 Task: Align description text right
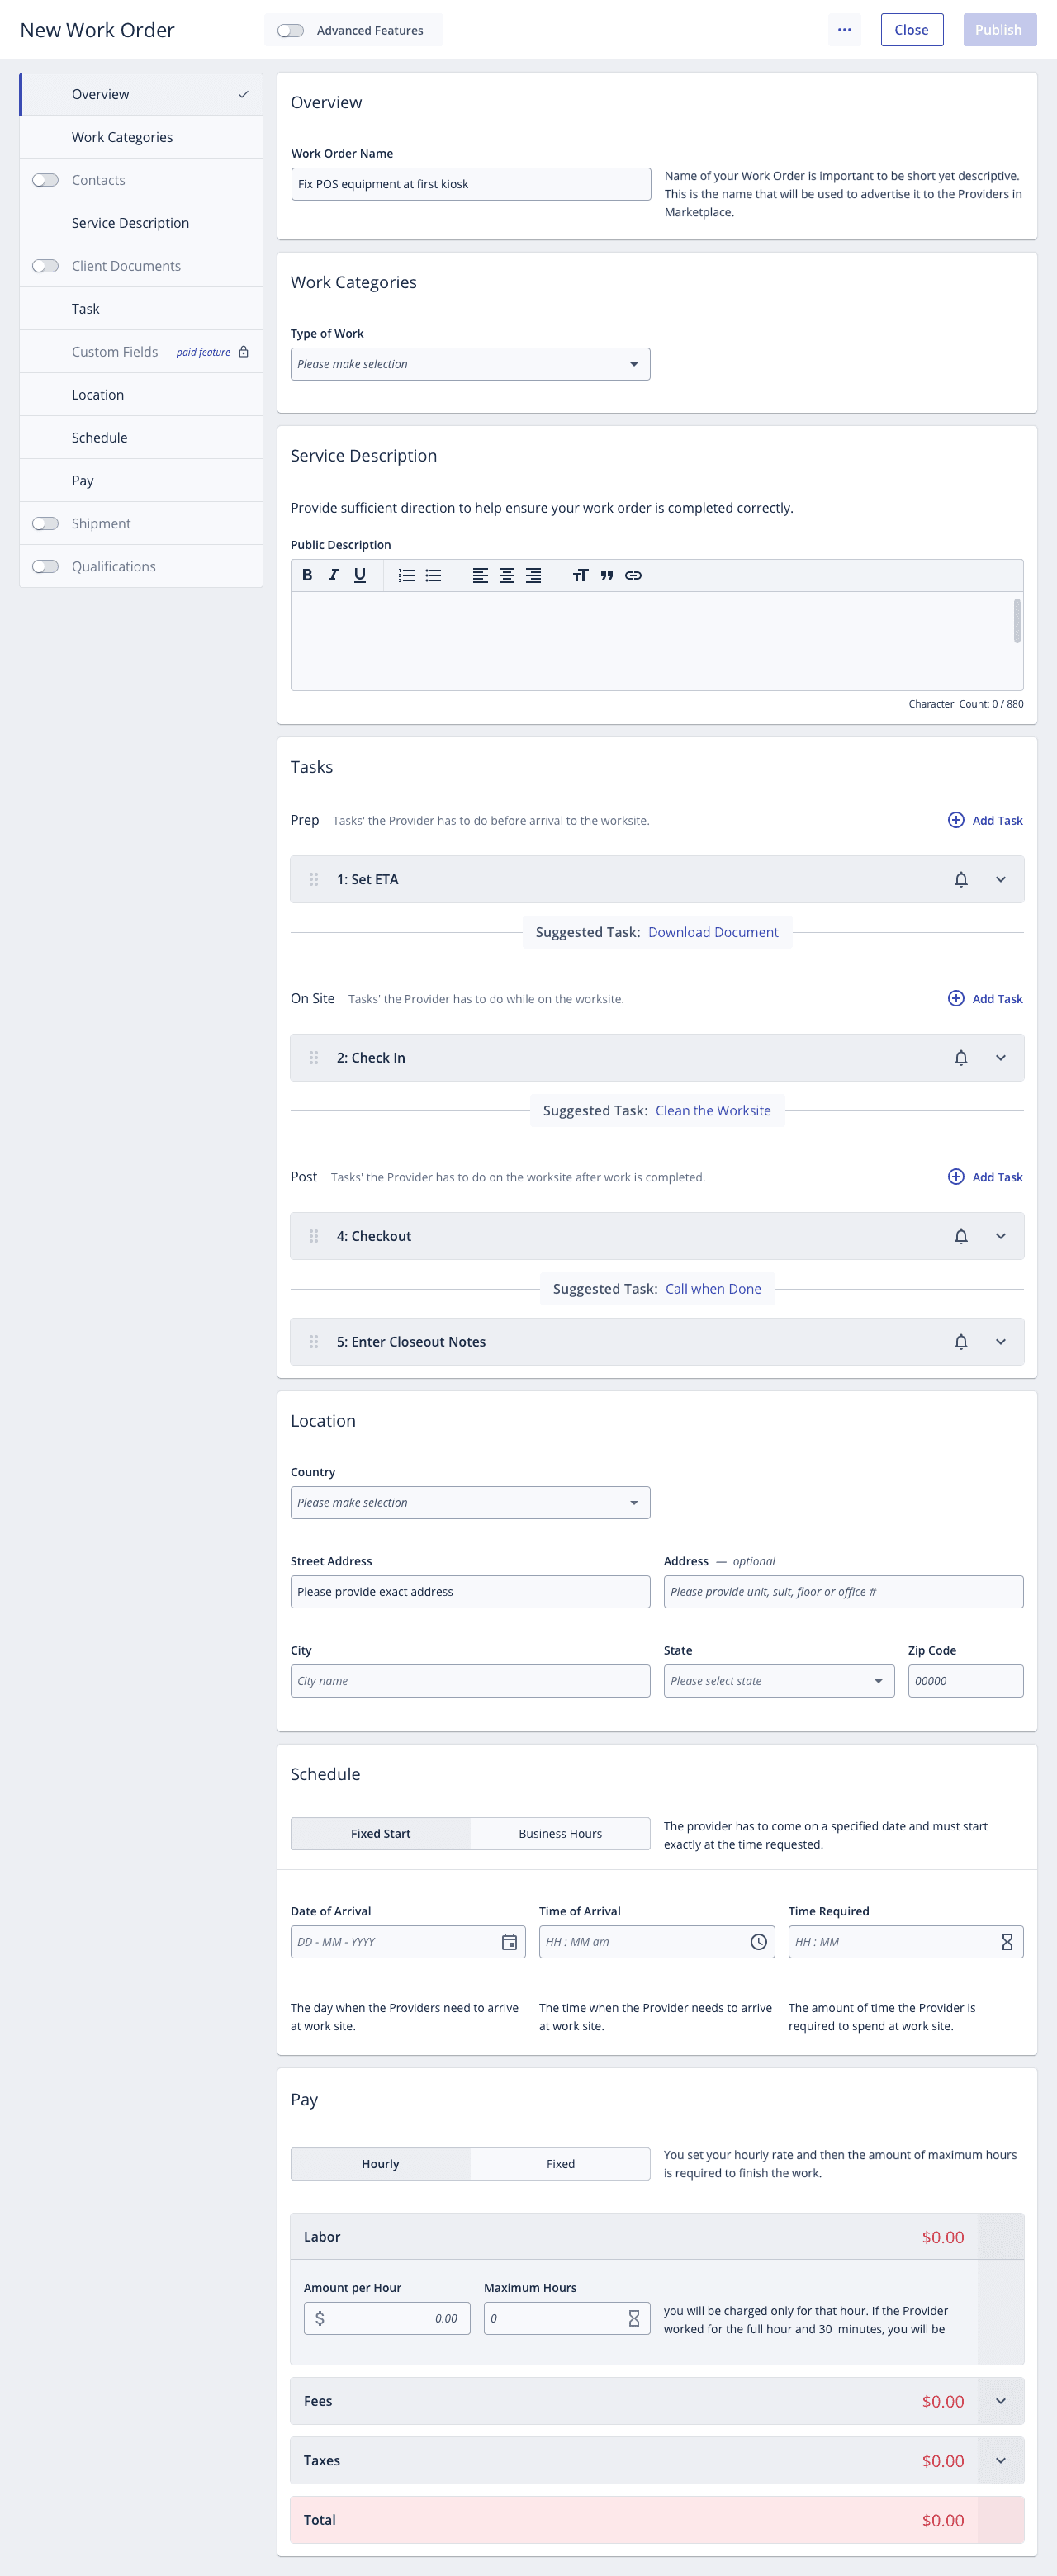click(533, 575)
